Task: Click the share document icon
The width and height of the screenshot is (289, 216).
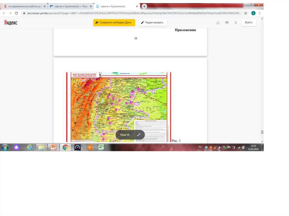Action: [x=218, y=23]
